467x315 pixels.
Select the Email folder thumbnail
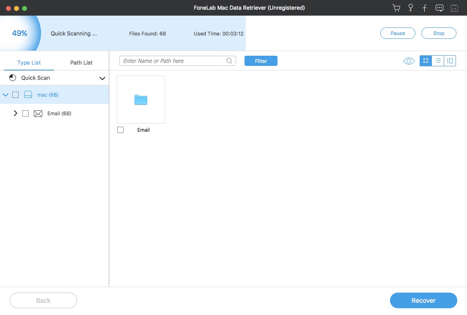(141, 100)
